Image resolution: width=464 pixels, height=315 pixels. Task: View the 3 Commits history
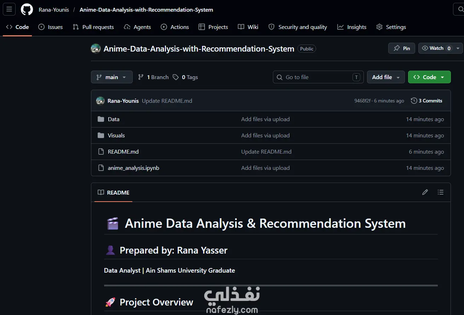click(x=426, y=101)
